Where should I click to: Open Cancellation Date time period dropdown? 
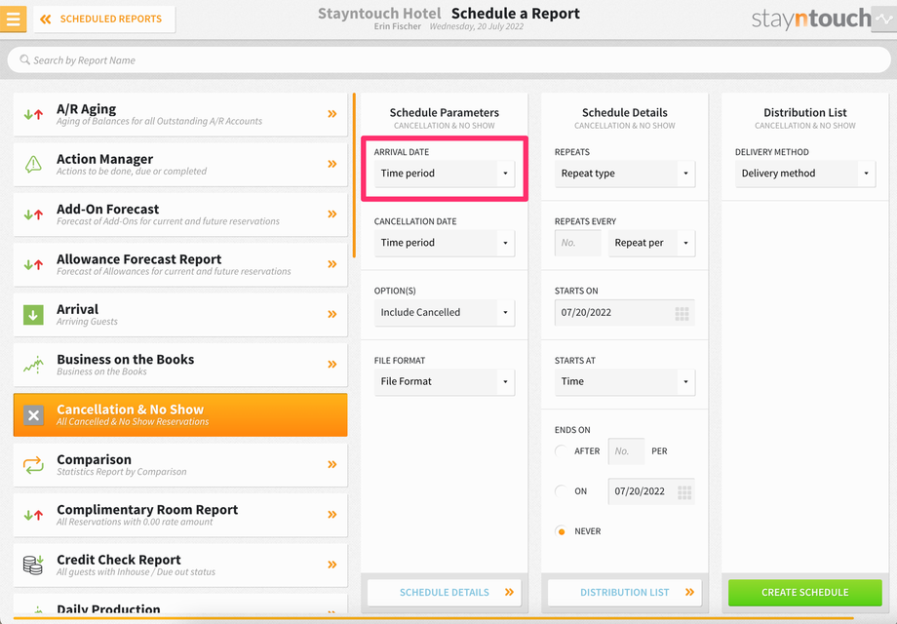pos(445,243)
